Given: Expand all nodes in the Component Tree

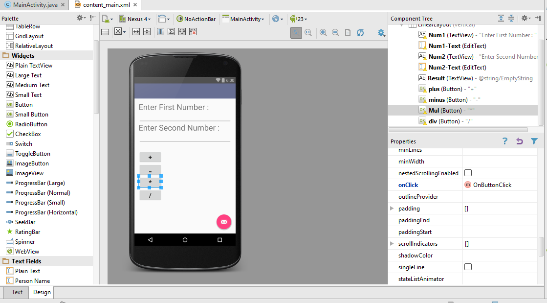Looking at the screenshot, I should pos(501,18).
